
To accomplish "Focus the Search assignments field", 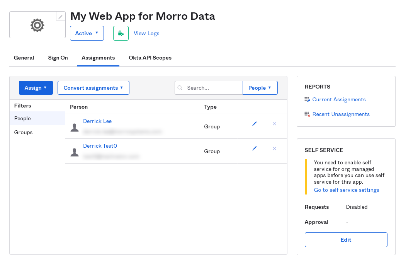I will pos(209,88).
